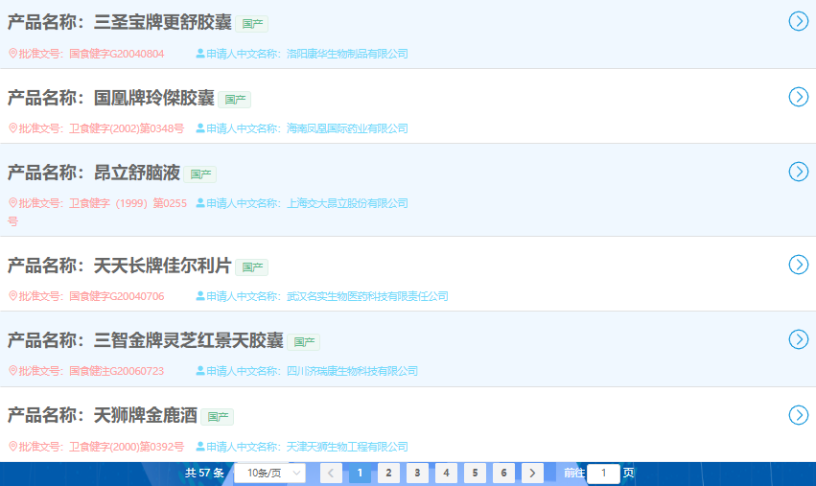Click location pin icon beside 国食健字G20040804
816x486 pixels.
pyautogui.click(x=13, y=53)
